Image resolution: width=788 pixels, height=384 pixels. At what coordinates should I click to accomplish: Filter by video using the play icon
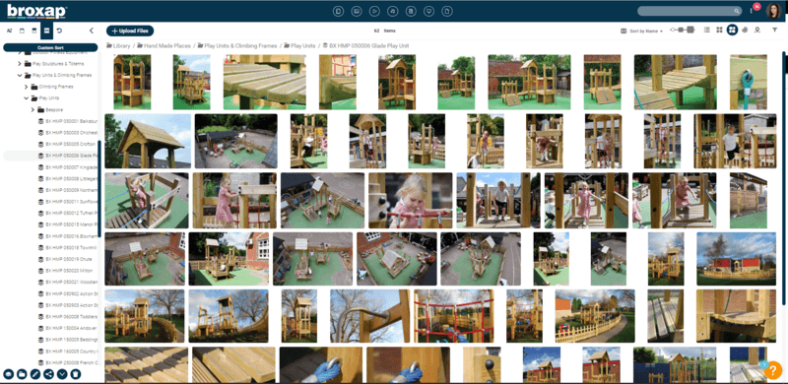375,11
